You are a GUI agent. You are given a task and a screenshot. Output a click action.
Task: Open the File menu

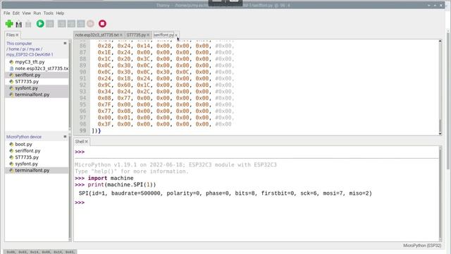6,13
